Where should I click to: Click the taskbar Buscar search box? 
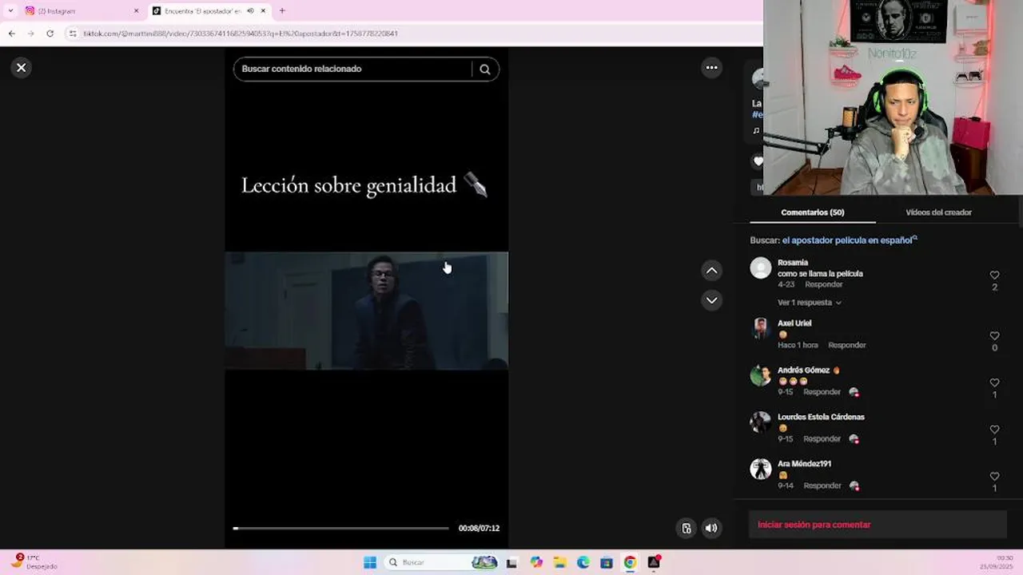pyautogui.click(x=442, y=562)
